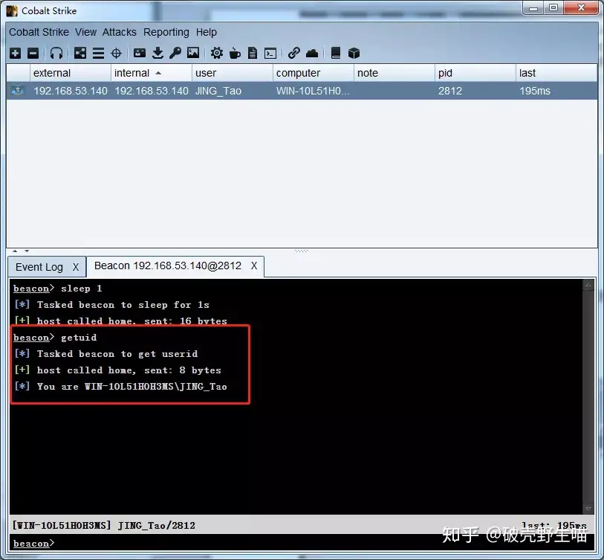
Task: Click the down arrow on the pane splitter
Action: 27,251
